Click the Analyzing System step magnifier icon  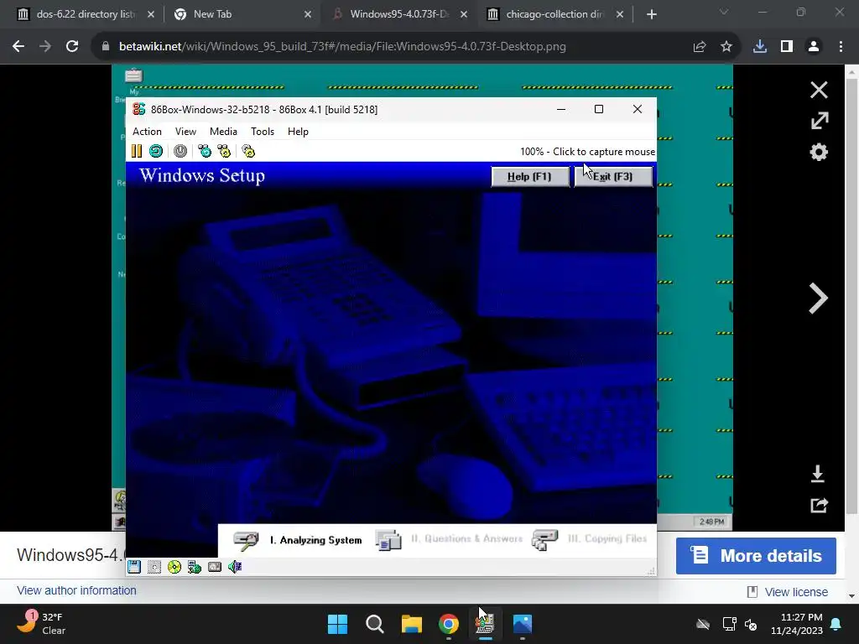pos(246,541)
